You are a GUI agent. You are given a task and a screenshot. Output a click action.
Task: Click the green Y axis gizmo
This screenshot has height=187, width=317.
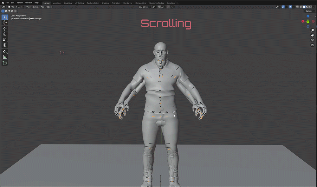tap(308, 22)
